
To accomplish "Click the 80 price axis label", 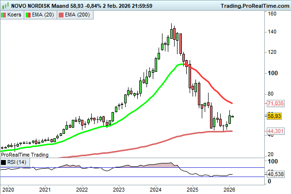I will pos(271,94).
